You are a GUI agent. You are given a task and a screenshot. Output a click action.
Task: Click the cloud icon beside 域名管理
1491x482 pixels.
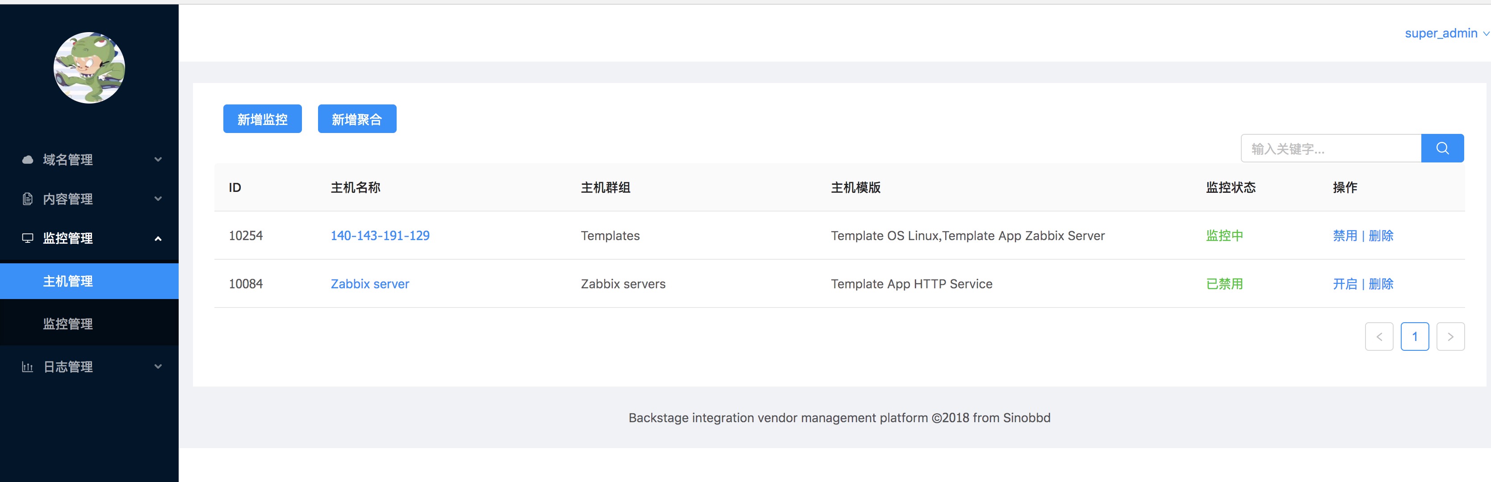(x=27, y=160)
